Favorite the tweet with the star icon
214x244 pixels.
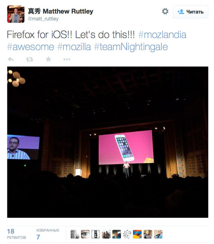coord(48,59)
